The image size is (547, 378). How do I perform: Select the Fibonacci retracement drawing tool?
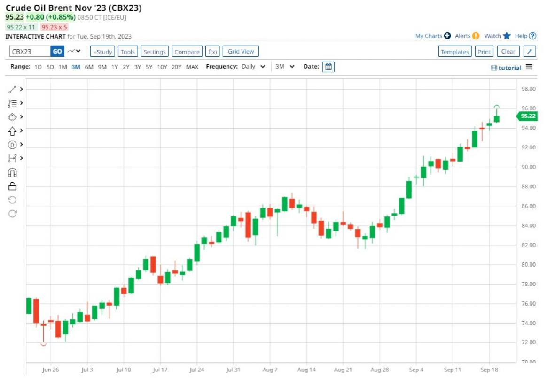coord(13,103)
